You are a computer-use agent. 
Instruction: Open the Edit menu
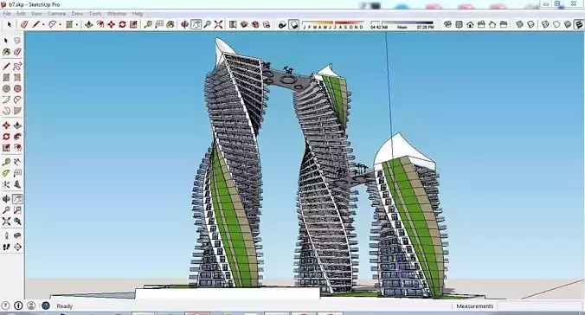pyautogui.click(x=21, y=14)
